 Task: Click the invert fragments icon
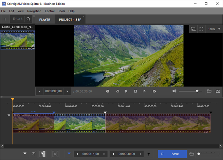(42, 154)
